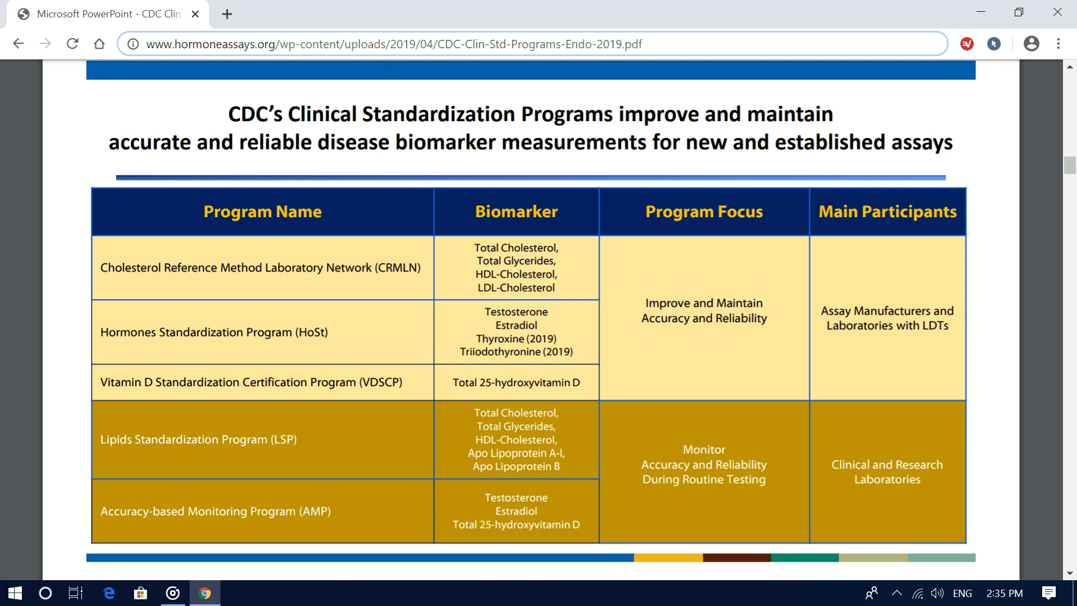Click the scrollbar up arrow
1077x606 pixels.
(x=1070, y=67)
